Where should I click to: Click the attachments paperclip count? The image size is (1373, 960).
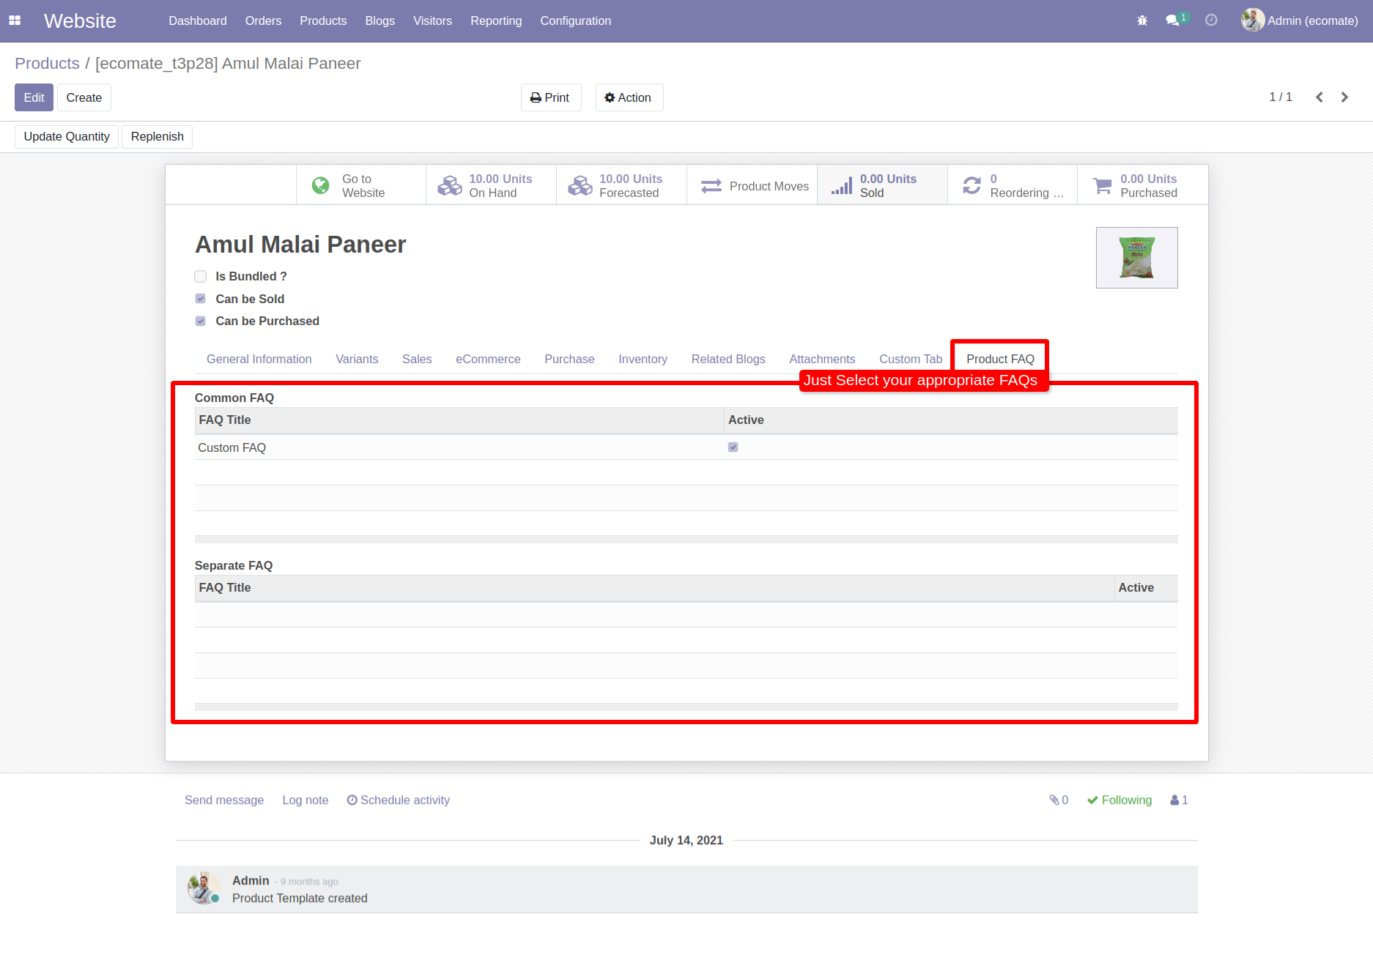click(x=1059, y=800)
